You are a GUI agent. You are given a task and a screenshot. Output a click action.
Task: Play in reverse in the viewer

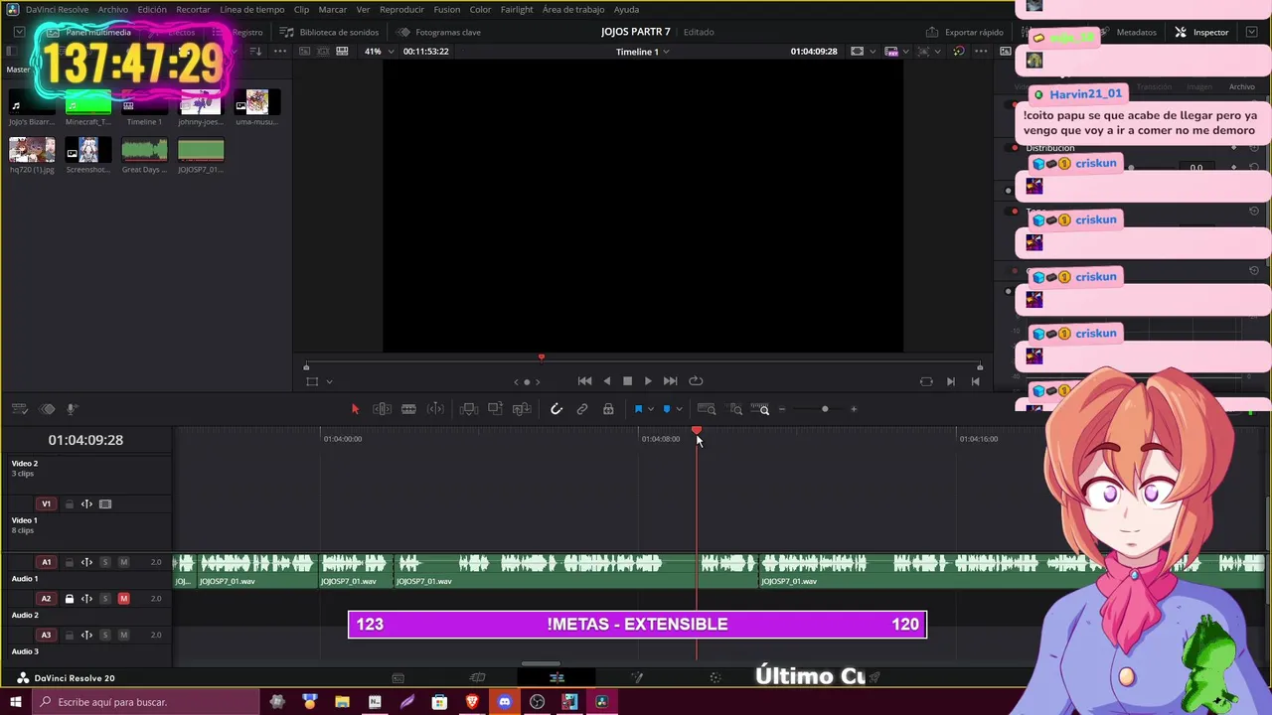[607, 381]
